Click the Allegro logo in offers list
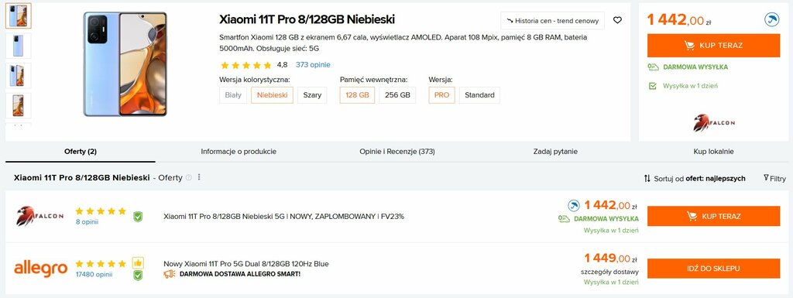Viewport: 793px width, 298px height. [x=40, y=269]
